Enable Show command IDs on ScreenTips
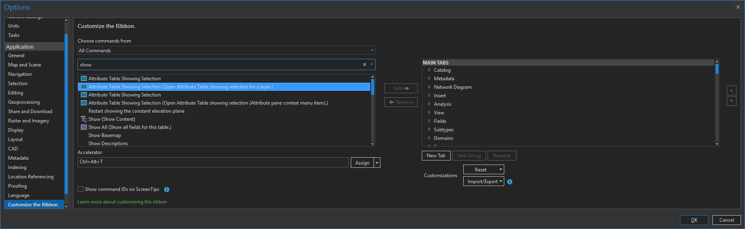 (x=80, y=189)
